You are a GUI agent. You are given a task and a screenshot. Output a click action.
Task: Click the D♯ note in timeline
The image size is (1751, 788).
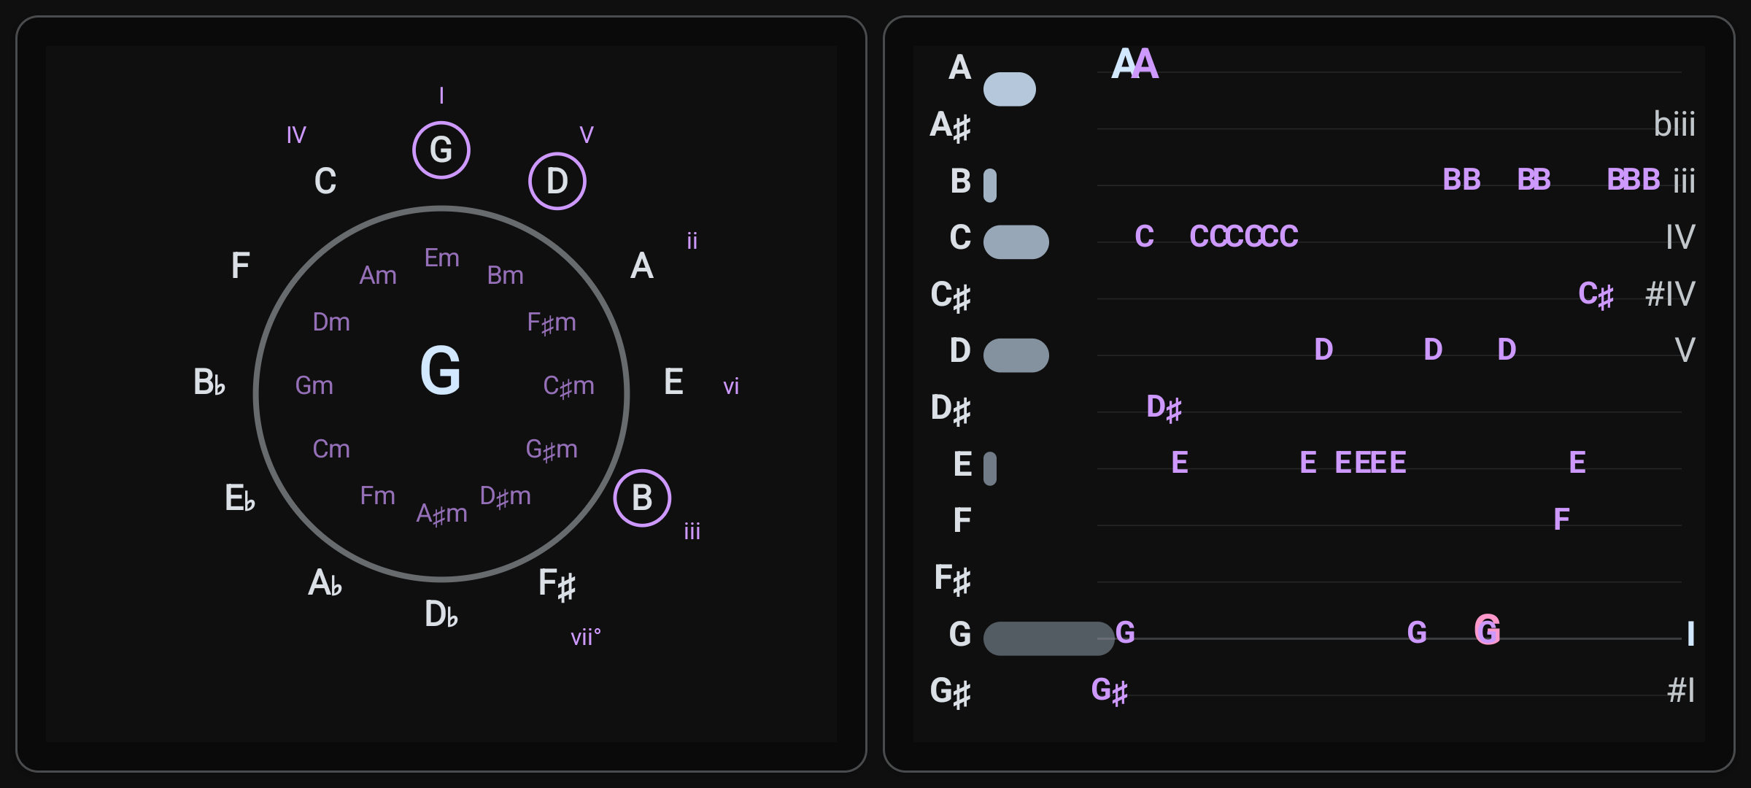[1164, 407]
